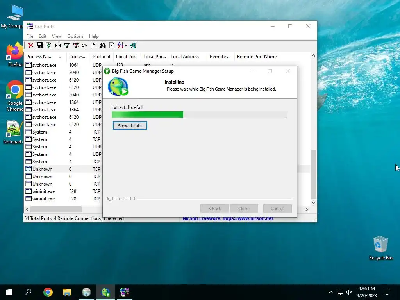Click the greyed Back button in Setup
400x300 pixels.
click(214, 209)
